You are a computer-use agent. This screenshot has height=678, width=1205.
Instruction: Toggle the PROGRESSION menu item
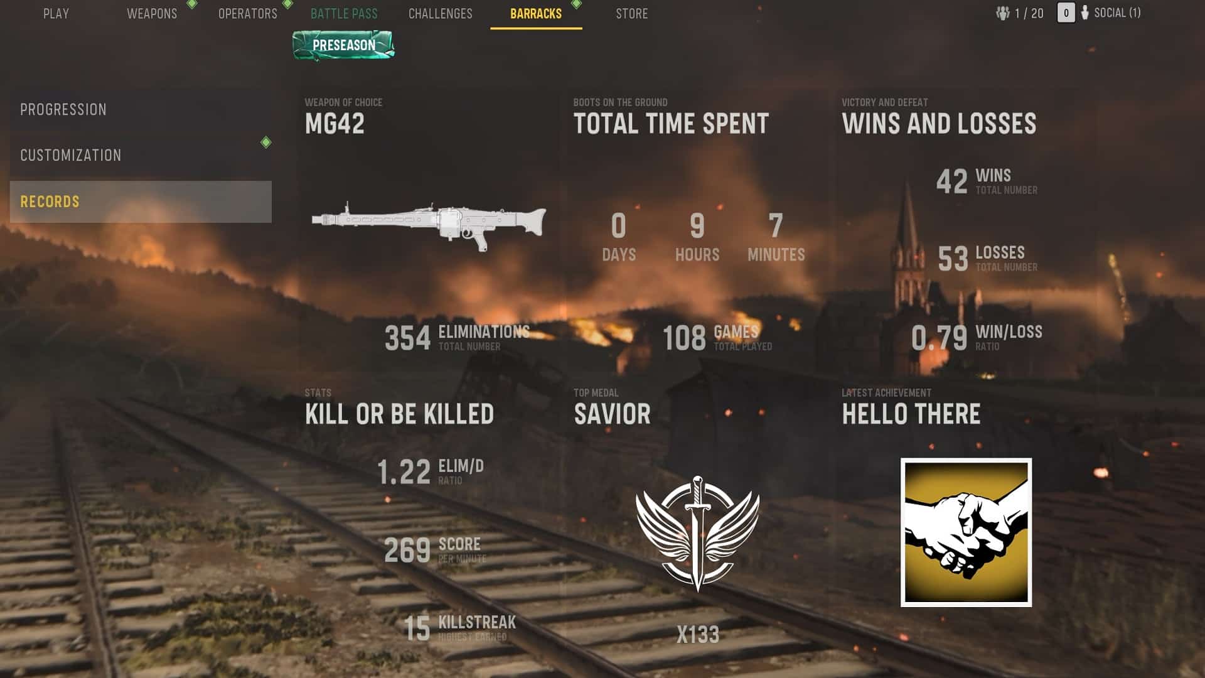pyautogui.click(x=63, y=109)
